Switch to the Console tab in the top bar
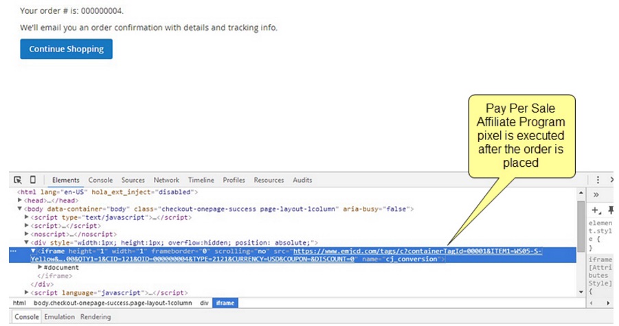 [x=100, y=180]
